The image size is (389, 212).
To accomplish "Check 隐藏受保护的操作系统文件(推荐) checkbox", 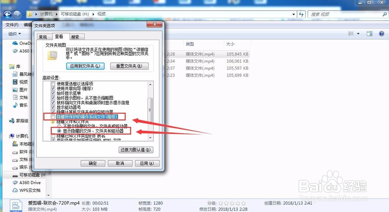I will [53, 117].
